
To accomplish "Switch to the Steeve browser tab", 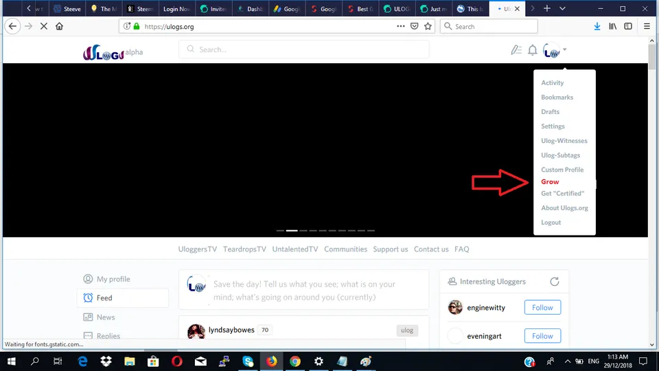I will [x=68, y=8].
